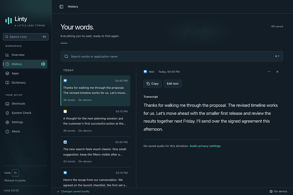Click the Edit text button

[x=173, y=84]
